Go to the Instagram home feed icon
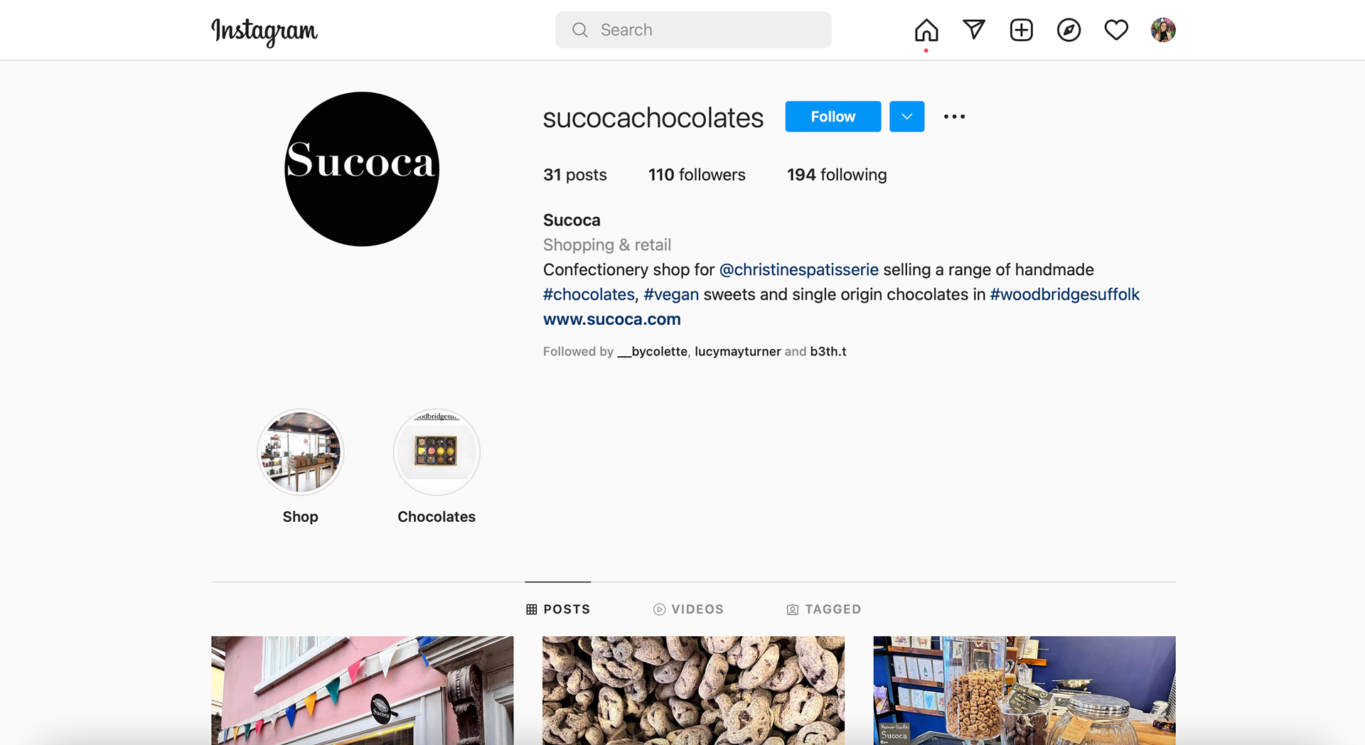The width and height of the screenshot is (1365, 745). [x=926, y=30]
